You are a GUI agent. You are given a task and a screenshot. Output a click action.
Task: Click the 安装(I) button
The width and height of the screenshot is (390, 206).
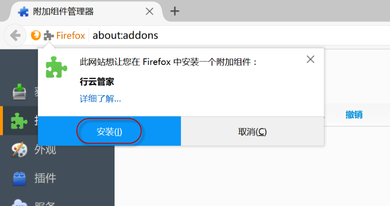point(109,131)
